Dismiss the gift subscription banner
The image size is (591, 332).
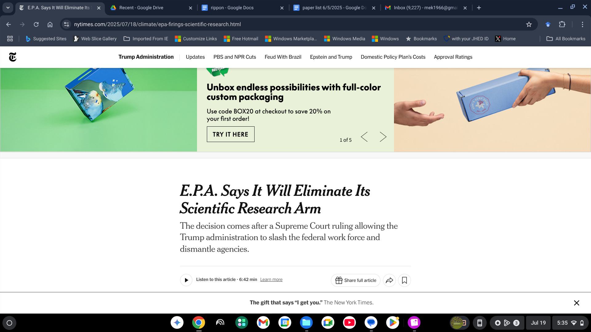pos(577,303)
